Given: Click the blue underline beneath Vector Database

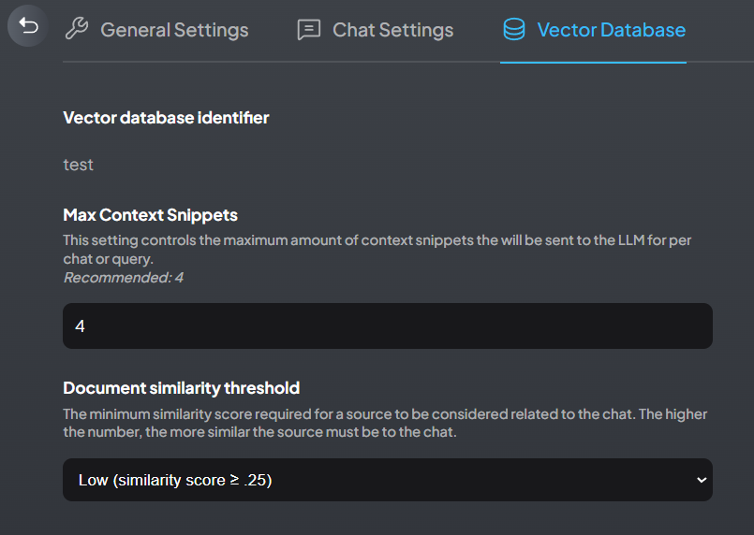Looking at the screenshot, I should pyautogui.click(x=593, y=62).
